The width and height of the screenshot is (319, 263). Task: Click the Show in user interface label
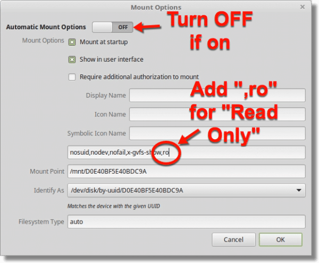[112, 60]
